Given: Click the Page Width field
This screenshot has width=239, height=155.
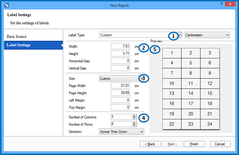Looking at the screenshot, I should point(120,86).
